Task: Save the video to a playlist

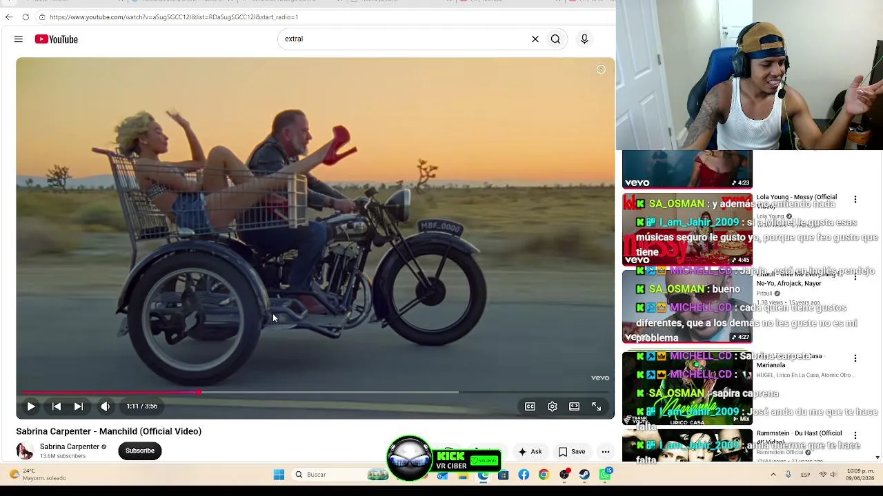Action: coord(571,452)
